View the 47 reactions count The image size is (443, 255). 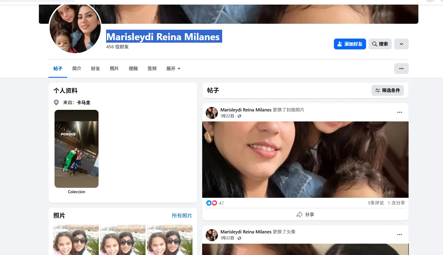pyautogui.click(x=221, y=203)
